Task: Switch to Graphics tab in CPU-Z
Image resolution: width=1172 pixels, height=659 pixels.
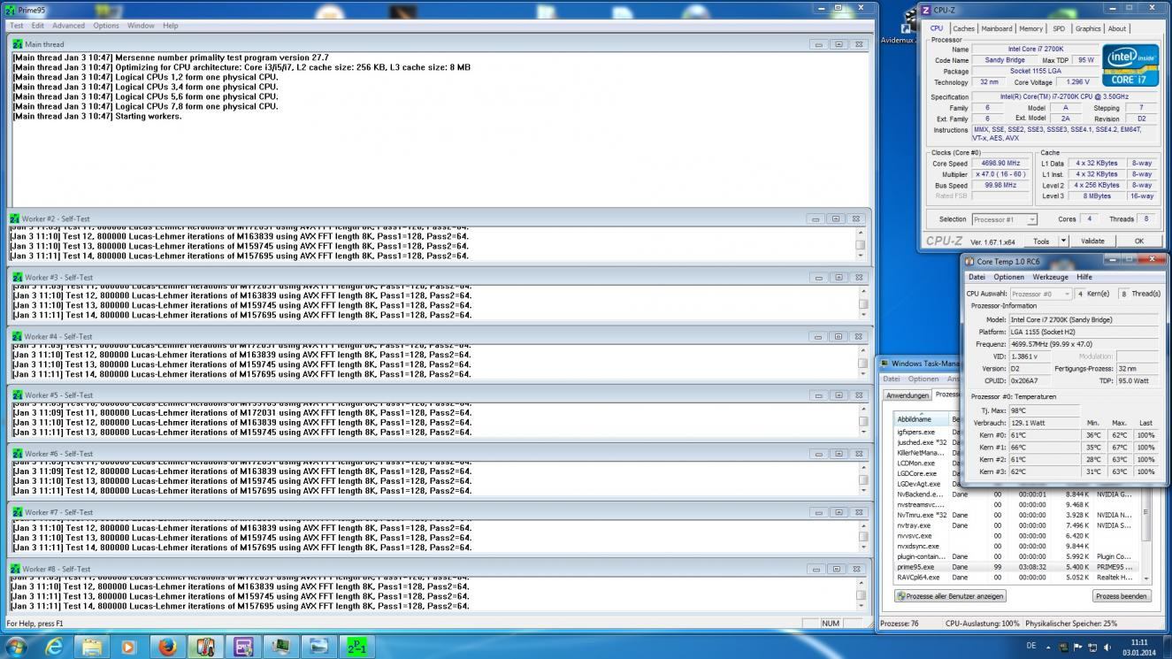Action: 1089,28
